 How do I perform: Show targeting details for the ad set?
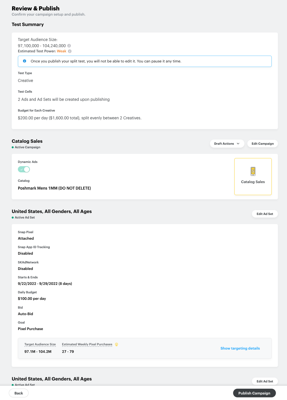pos(240,348)
